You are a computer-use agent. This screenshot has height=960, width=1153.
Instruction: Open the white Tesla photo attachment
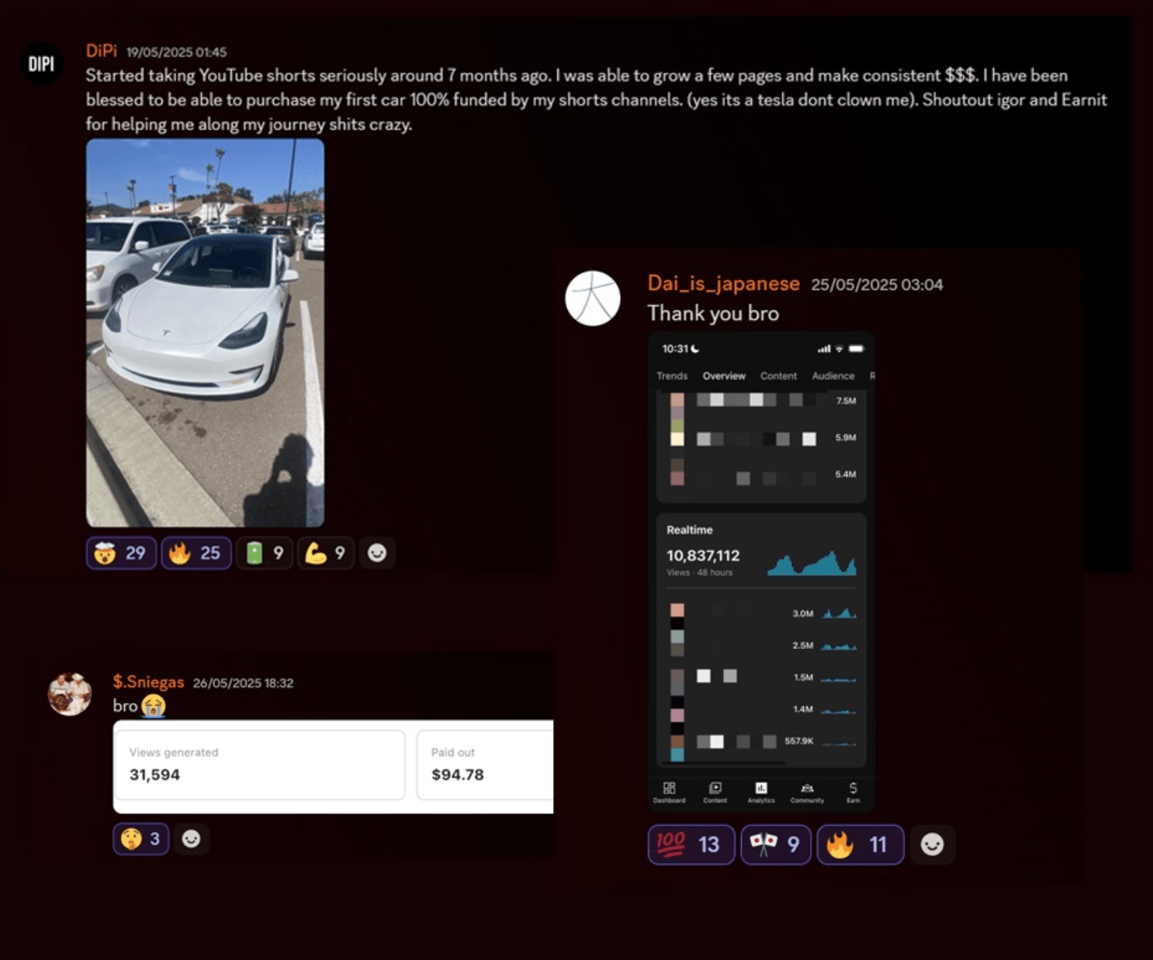click(x=205, y=333)
